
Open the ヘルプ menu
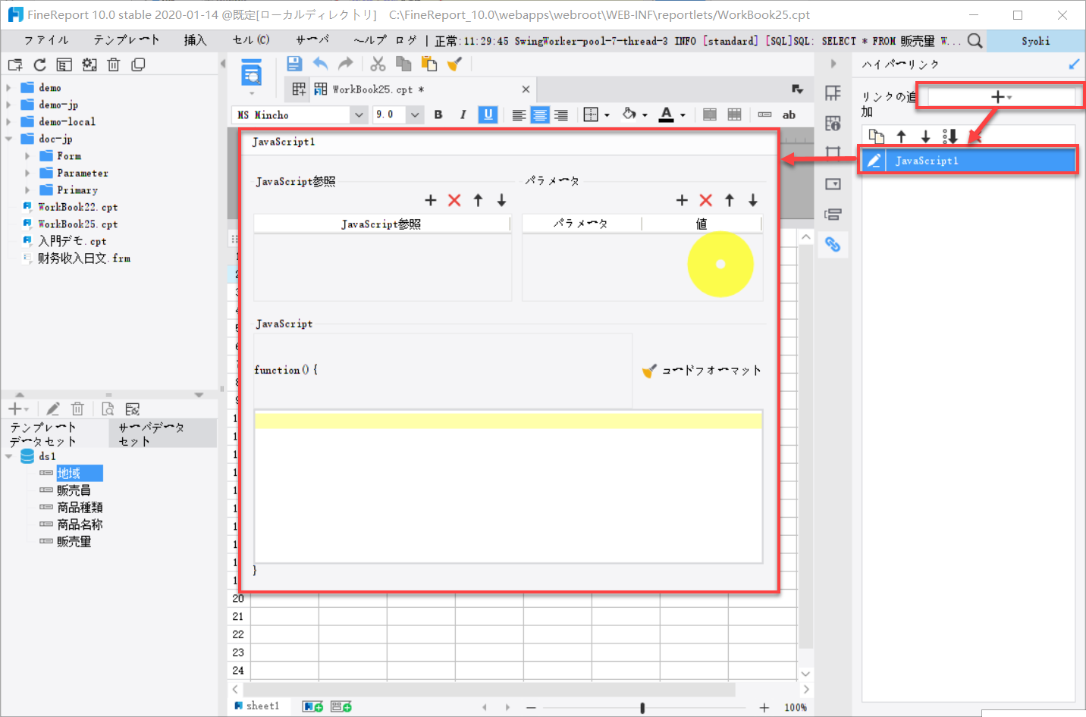click(x=369, y=40)
